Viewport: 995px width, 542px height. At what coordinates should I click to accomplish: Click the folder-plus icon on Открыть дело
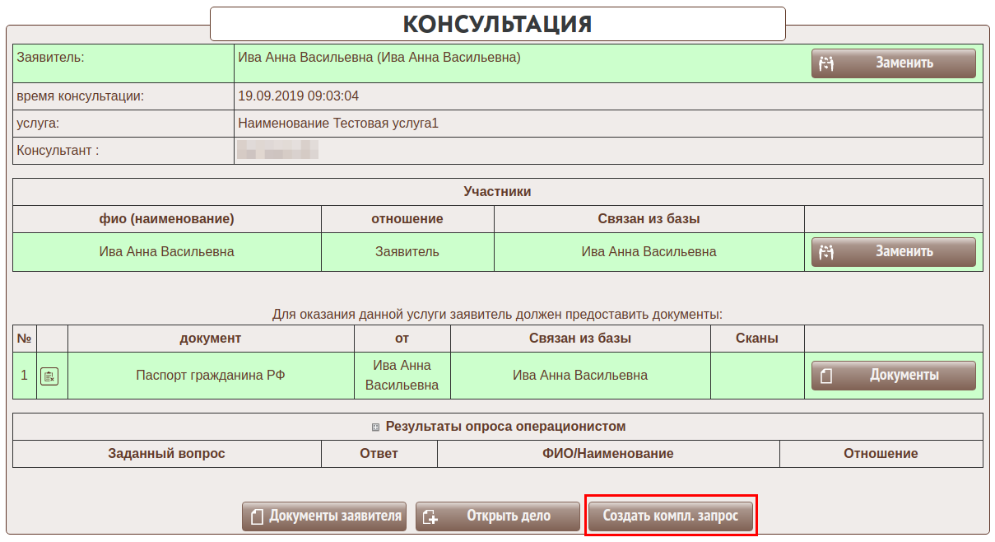pos(430,516)
